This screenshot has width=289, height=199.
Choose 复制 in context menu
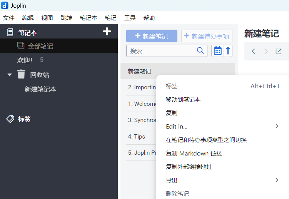(x=223, y=113)
